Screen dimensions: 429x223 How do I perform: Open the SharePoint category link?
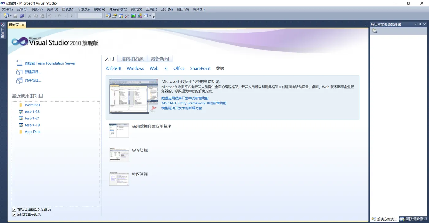click(x=200, y=68)
